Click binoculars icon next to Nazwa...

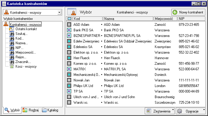12,43
